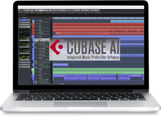
Task: Select the Object Selection arrow tool
Action: pos(49,10)
